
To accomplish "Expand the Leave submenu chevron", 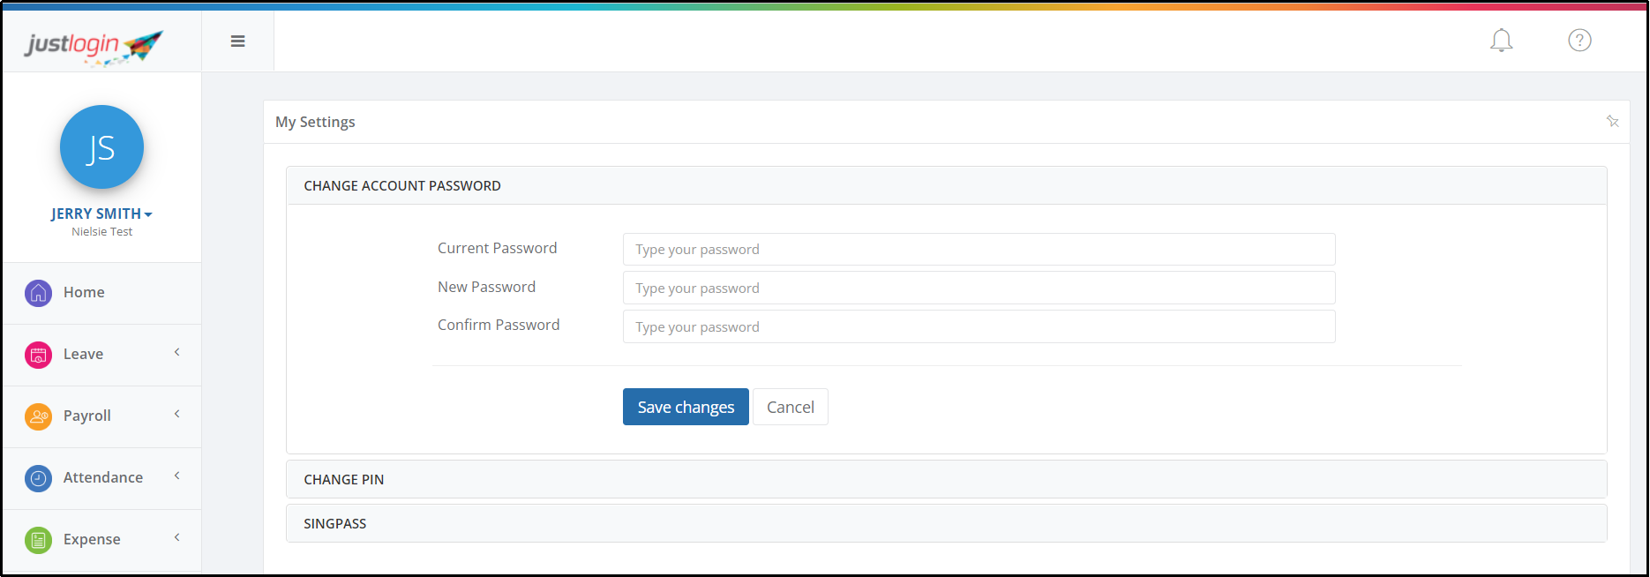I will click(x=176, y=352).
